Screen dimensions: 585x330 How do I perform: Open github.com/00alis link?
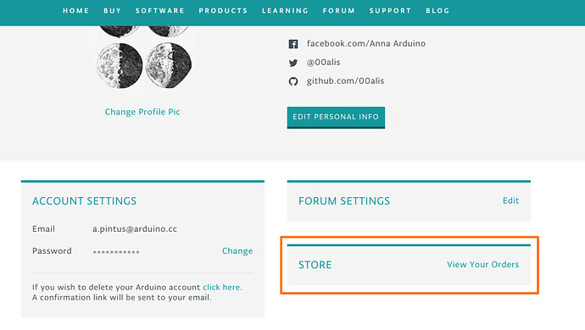click(x=345, y=81)
